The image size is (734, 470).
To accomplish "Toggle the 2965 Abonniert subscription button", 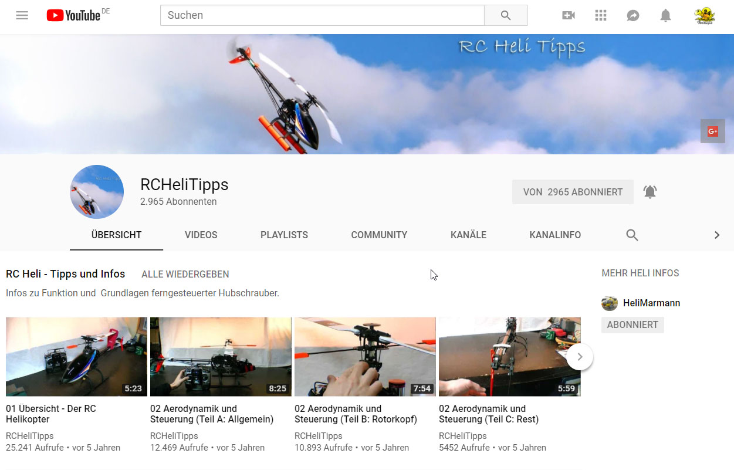I will (x=573, y=192).
